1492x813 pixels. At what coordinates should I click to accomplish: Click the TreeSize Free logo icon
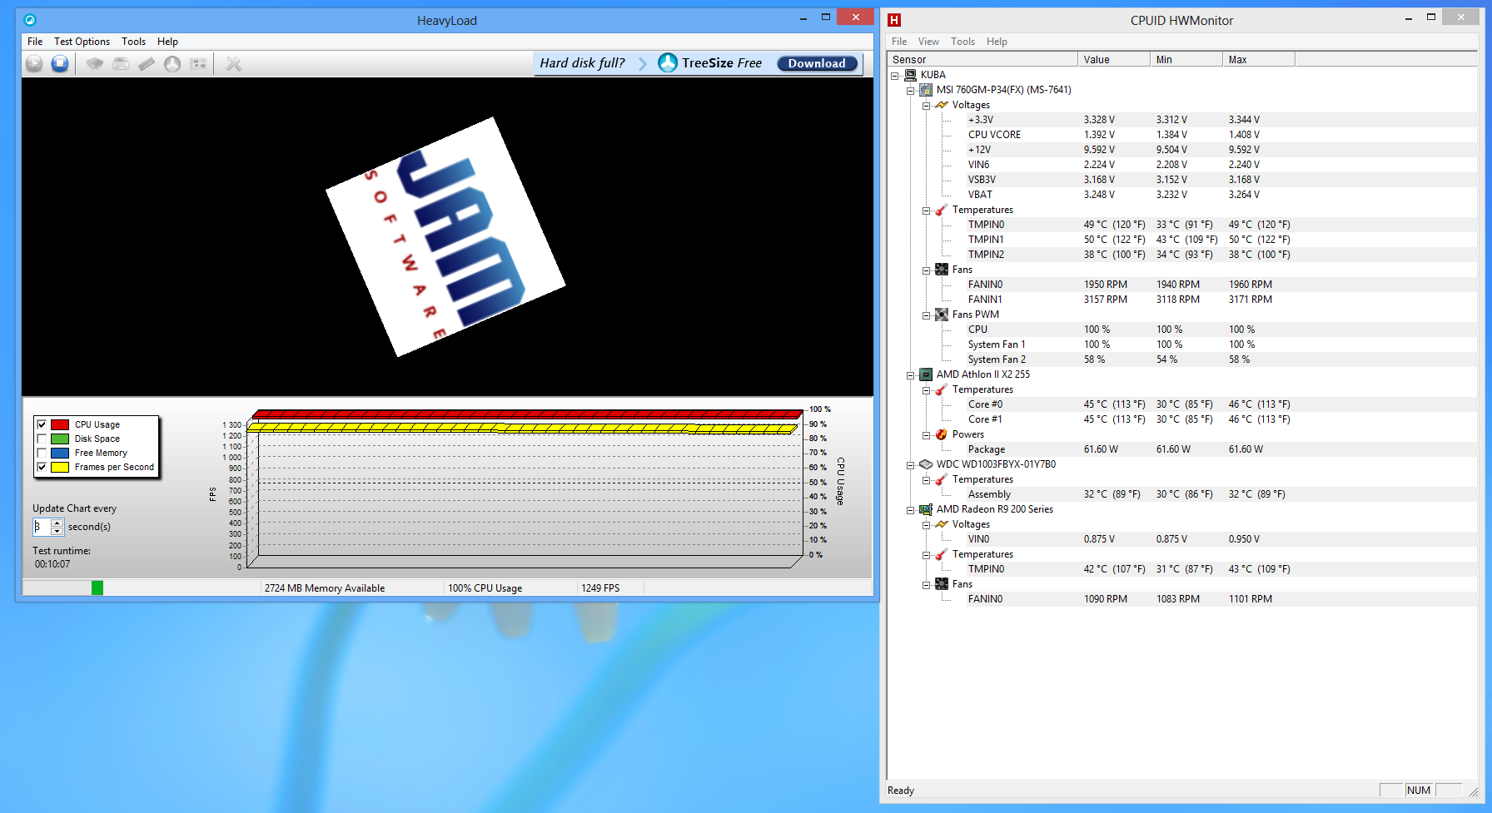668,63
